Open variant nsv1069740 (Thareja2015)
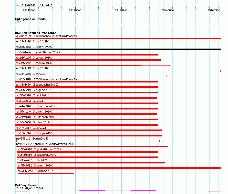228x194 pixels. pyautogui.click(x=34, y=133)
